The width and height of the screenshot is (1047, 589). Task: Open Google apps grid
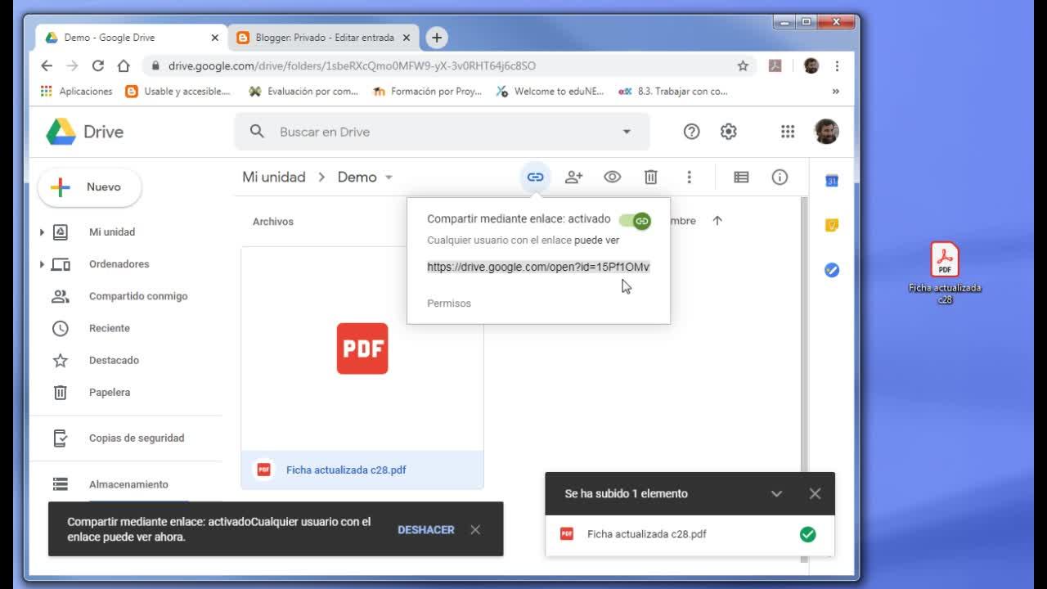pyautogui.click(x=788, y=132)
